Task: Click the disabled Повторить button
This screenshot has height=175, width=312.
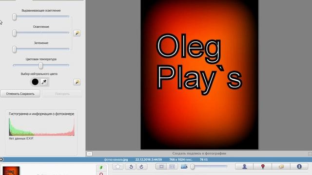Action: point(62,94)
